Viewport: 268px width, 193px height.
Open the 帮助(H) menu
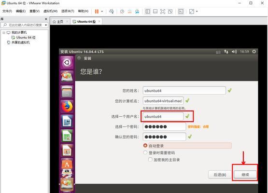[83, 11]
